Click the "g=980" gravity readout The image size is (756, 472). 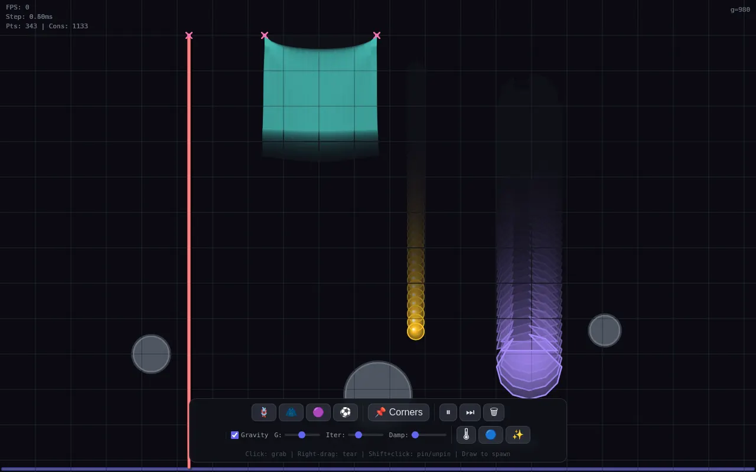pos(740,9)
